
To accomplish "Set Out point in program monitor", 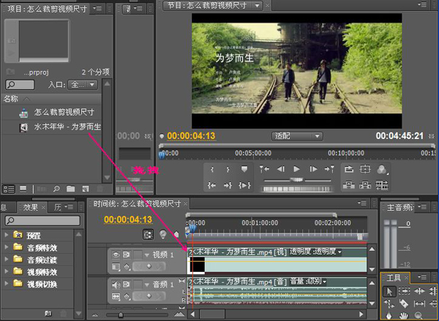I will pyautogui.click(x=228, y=170).
